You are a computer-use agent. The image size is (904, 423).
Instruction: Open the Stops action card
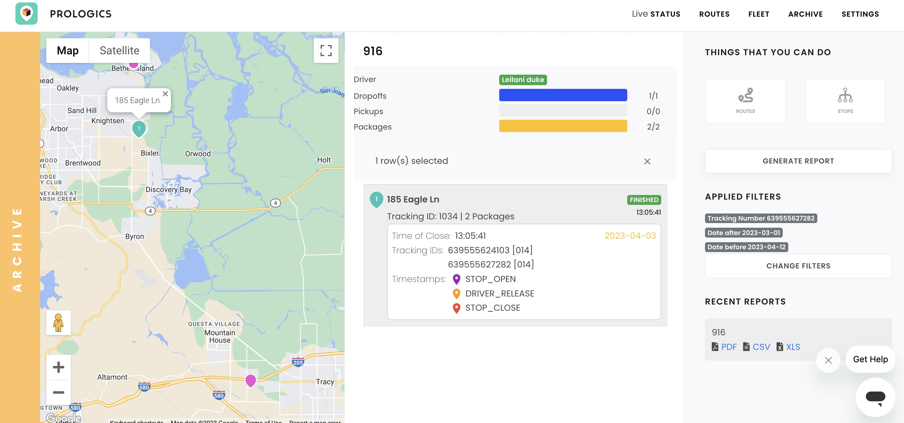pos(845,101)
